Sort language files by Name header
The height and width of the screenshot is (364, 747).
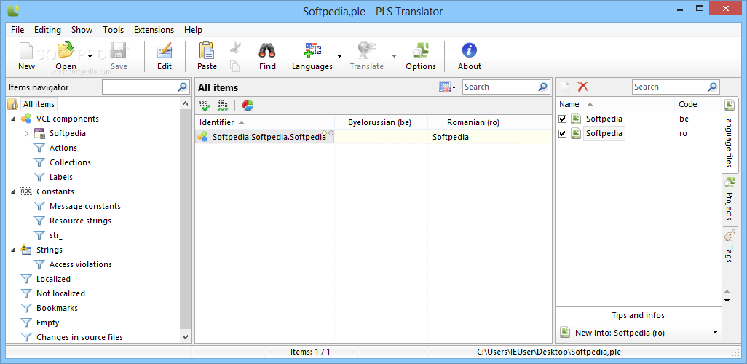[614, 104]
